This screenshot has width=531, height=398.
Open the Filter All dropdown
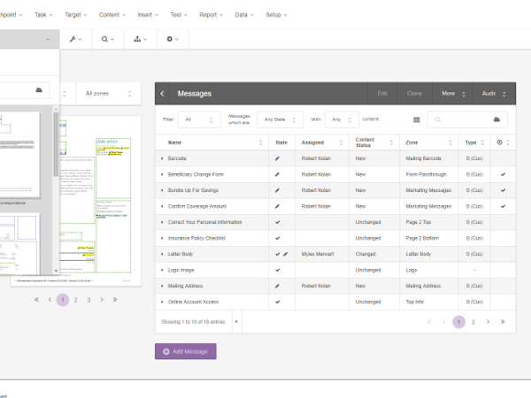click(199, 119)
